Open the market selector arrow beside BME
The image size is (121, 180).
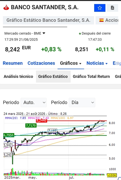(44, 33)
